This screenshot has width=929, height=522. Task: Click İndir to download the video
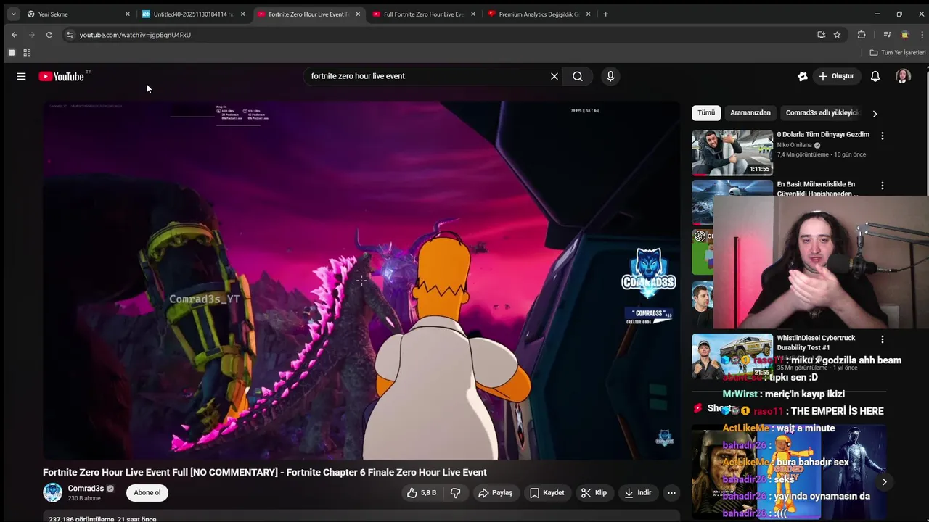pyautogui.click(x=638, y=493)
